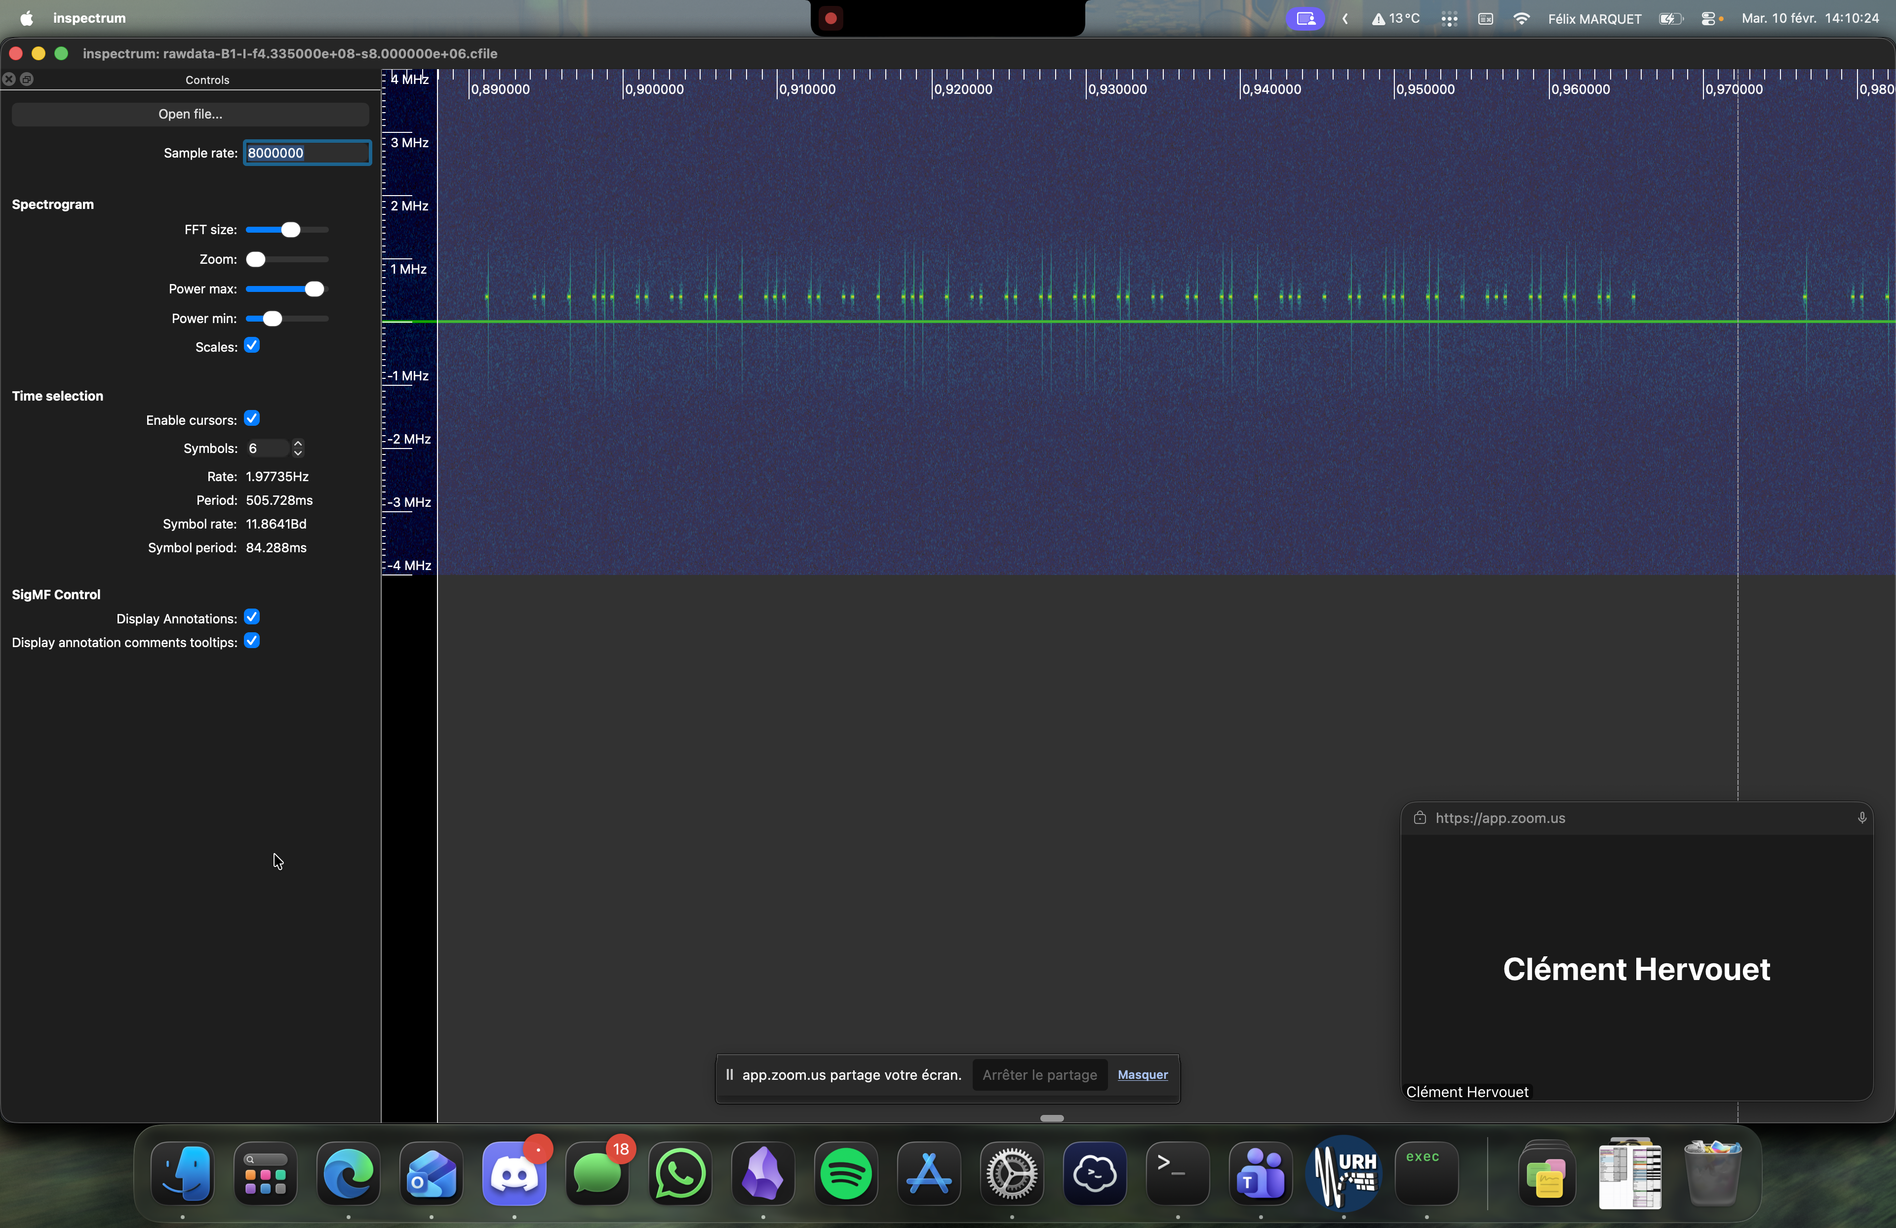Open Terminal from the dock
Screen dimensions: 1896x1228
(1178, 1174)
